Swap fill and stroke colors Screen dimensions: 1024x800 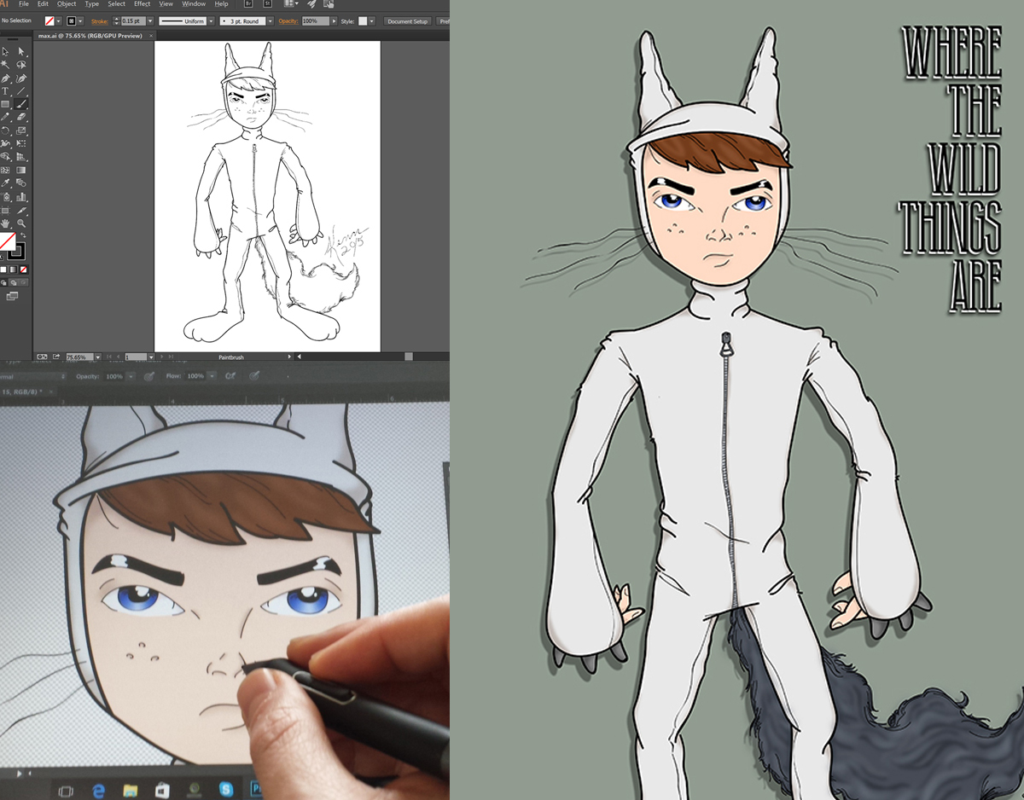tap(23, 235)
